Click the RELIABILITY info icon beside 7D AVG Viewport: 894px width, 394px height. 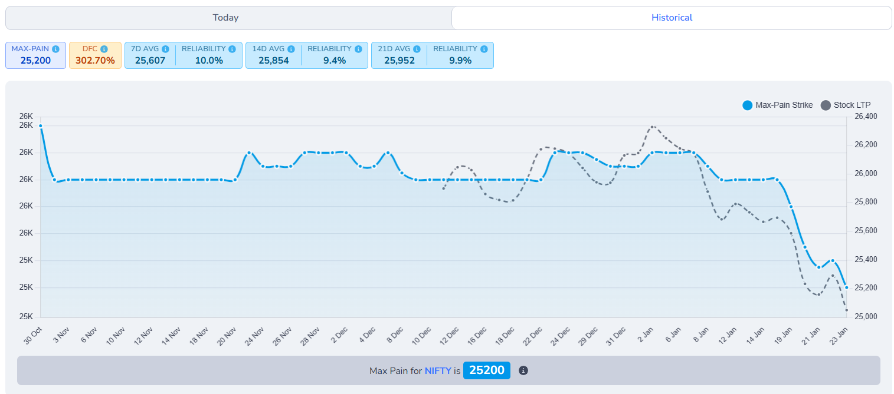click(232, 49)
